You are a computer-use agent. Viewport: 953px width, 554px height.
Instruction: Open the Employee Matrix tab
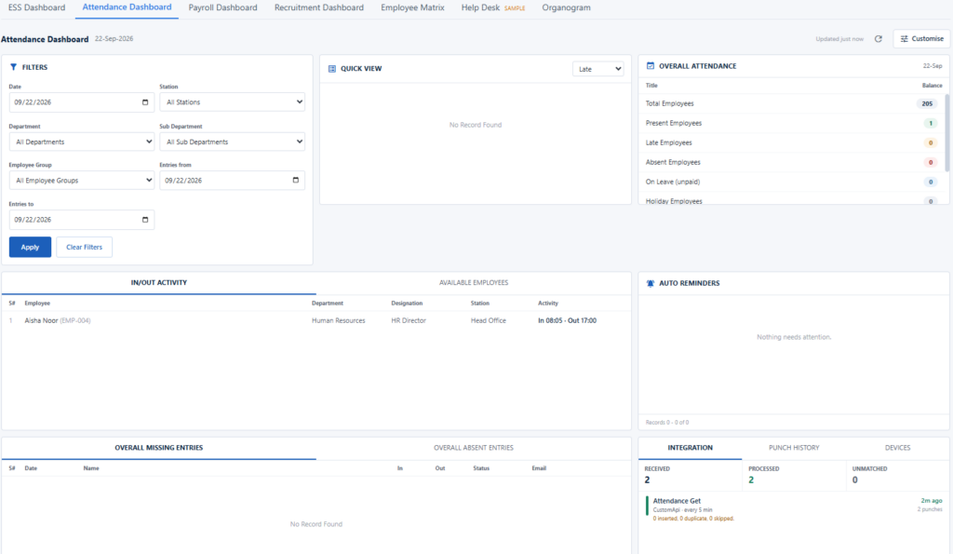(412, 7)
